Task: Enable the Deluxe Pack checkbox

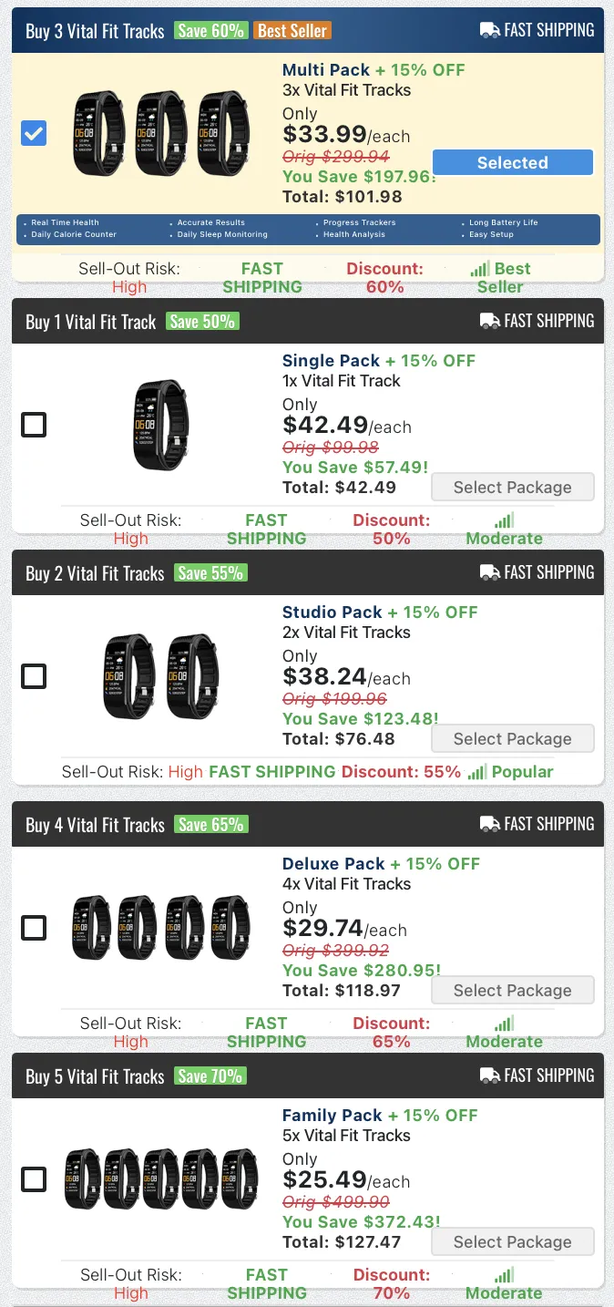Action: pyautogui.click(x=34, y=928)
